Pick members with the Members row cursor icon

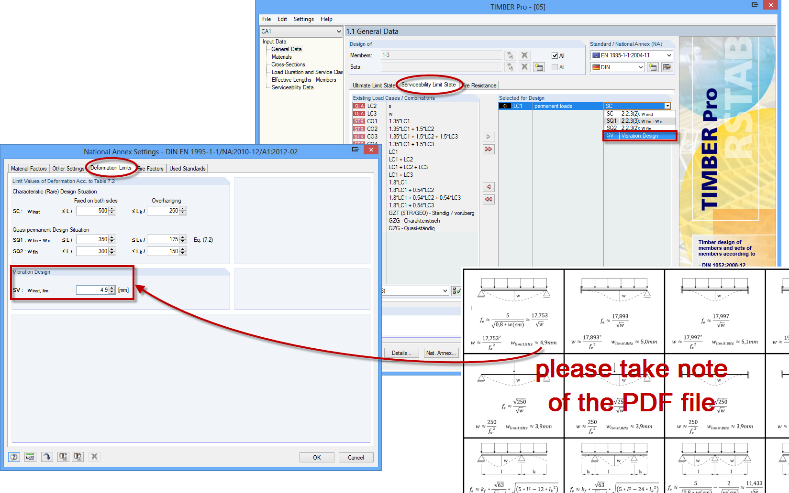tap(510, 55)
